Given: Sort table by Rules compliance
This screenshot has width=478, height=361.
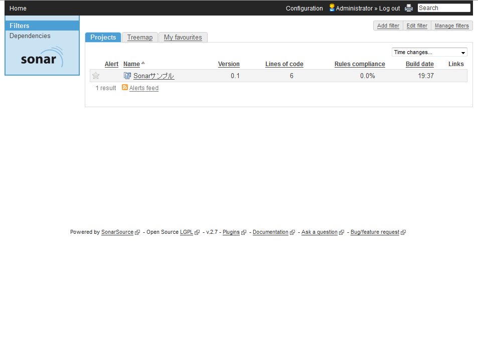Looking at the screenshot, I should pos(360,64).
